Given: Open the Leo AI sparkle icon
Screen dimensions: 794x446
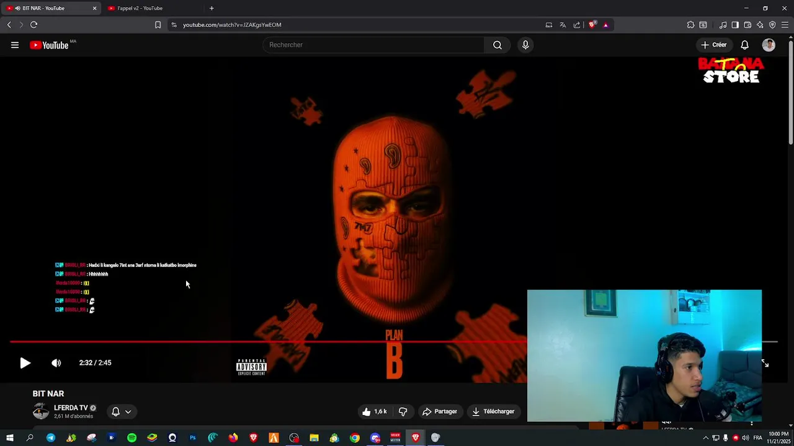Looking at the screenshot, I should tap(760, 25).
